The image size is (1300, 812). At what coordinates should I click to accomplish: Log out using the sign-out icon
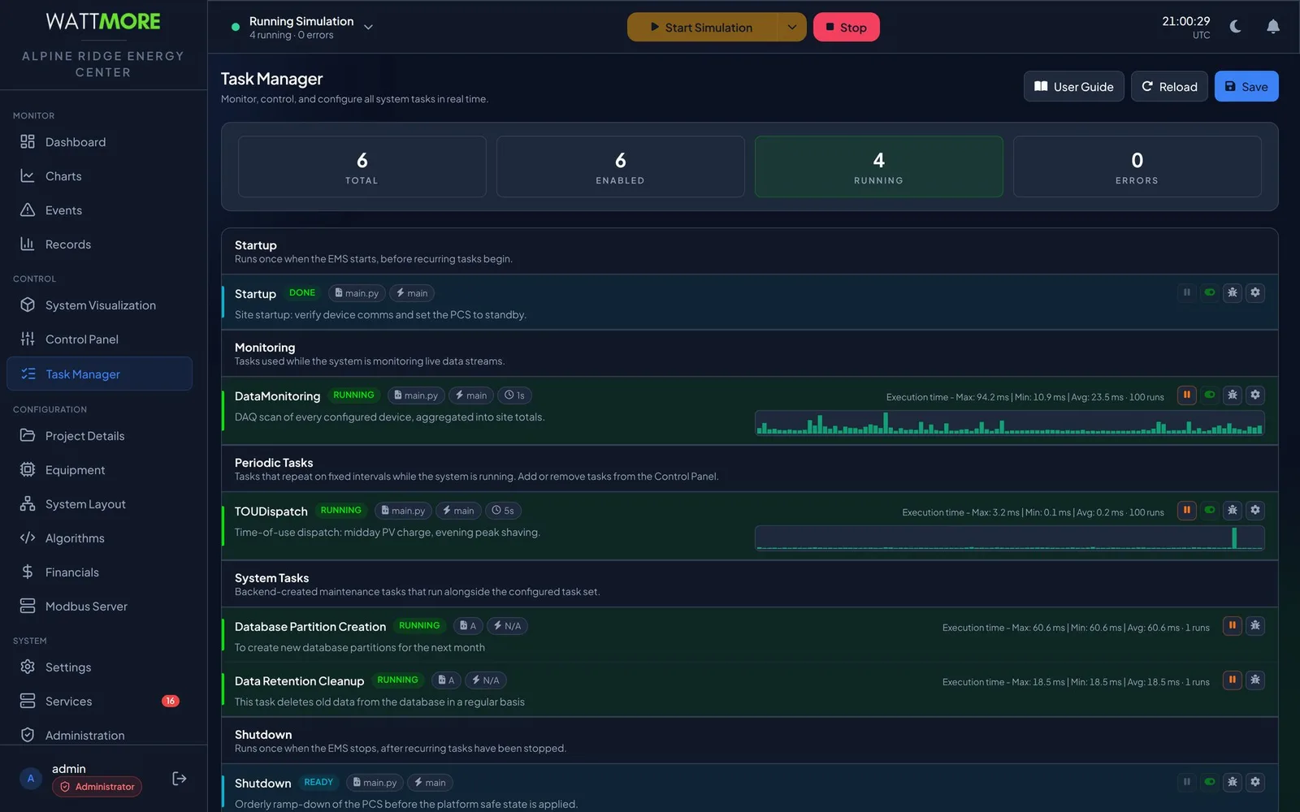(180, 779)
